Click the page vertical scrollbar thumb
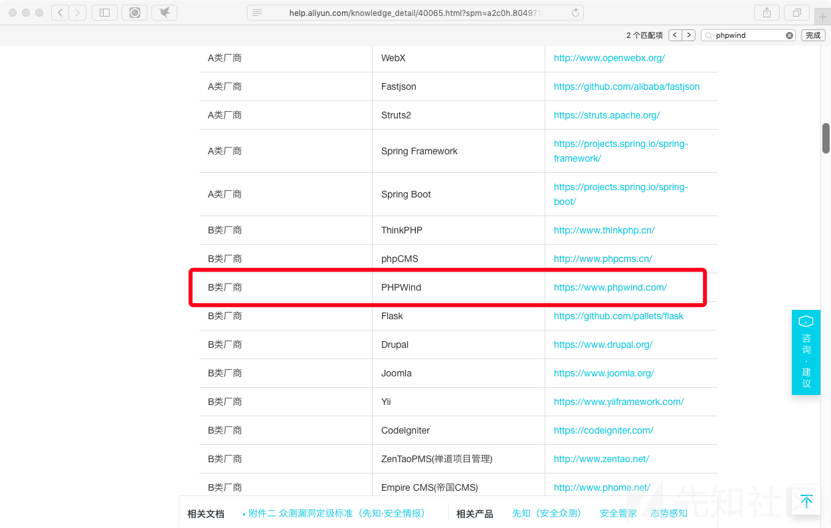Viewport: 831px width, 528px height. [826, 138]
